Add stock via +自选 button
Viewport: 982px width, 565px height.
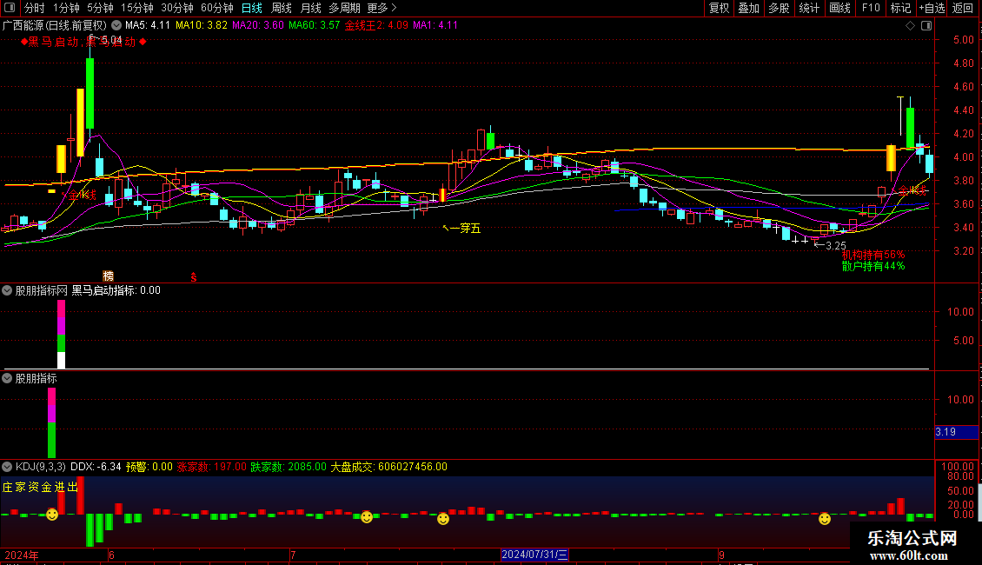932,8
